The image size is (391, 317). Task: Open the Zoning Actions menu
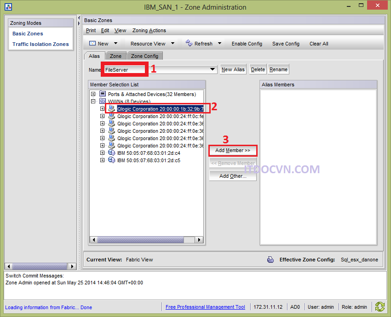pos(149,30)
